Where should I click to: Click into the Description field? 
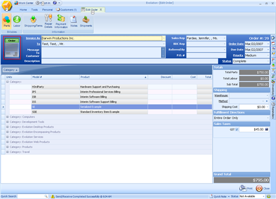(x=130, y=61)
